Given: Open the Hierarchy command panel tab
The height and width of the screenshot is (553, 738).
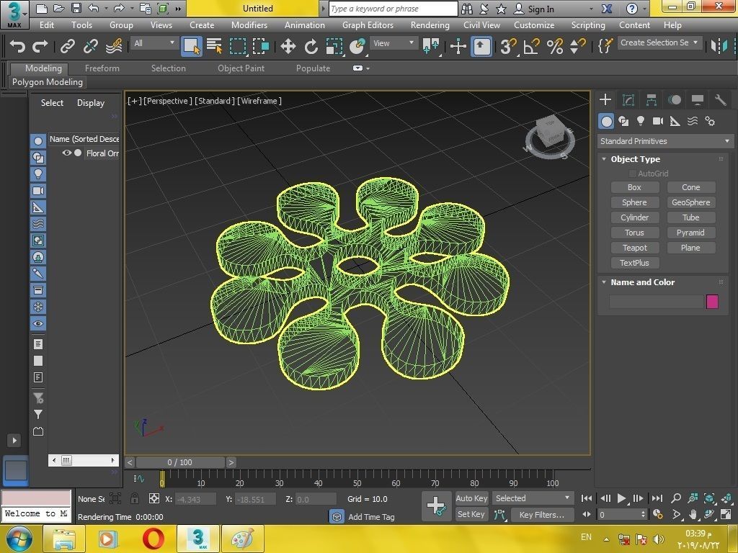Looking at the screenshot, I should [652, 99].
